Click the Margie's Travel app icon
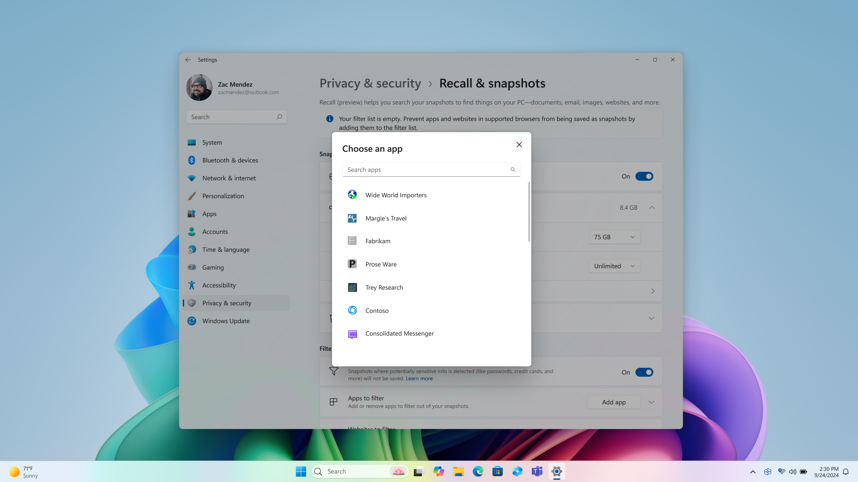This screenshot has width=858, height=482. coord(352,218)
